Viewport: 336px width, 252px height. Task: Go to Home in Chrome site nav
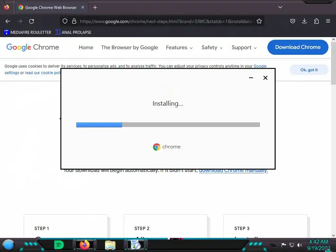(86, 47)
